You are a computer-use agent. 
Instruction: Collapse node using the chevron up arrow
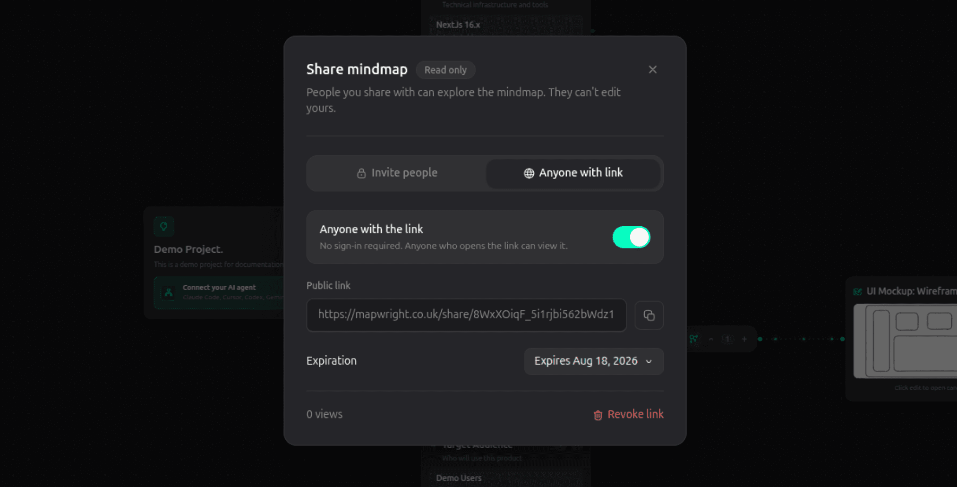coord(711,339)
